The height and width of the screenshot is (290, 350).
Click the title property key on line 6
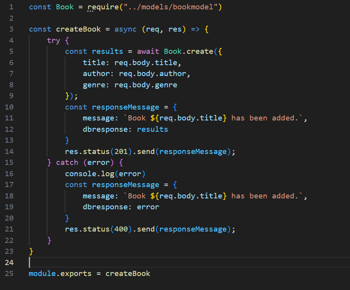pos(94,62)
